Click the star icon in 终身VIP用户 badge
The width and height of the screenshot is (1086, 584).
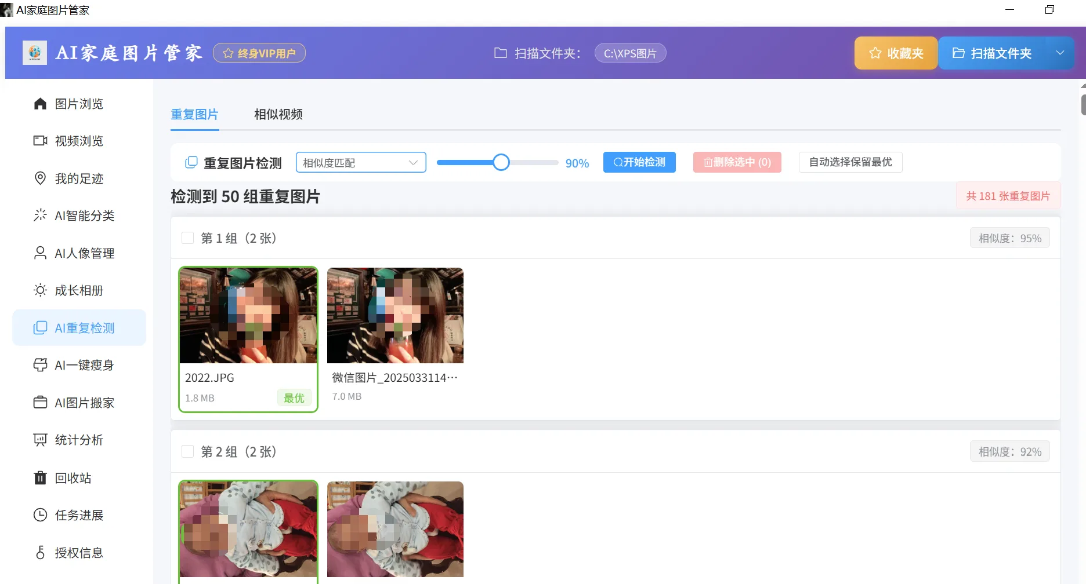pyautogui.click(x=228, y=53)
